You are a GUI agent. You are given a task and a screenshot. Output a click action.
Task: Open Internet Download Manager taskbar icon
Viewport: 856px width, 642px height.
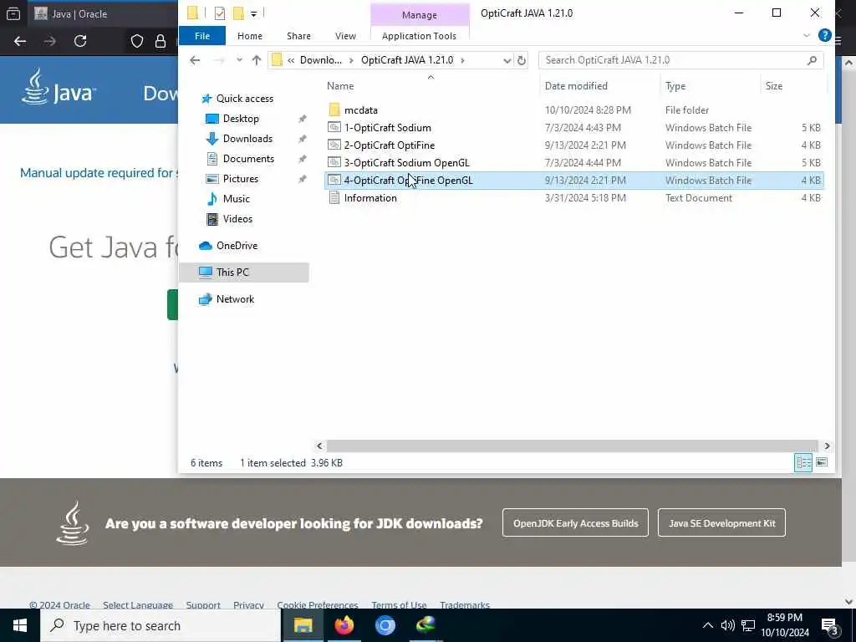coord(425,625)
